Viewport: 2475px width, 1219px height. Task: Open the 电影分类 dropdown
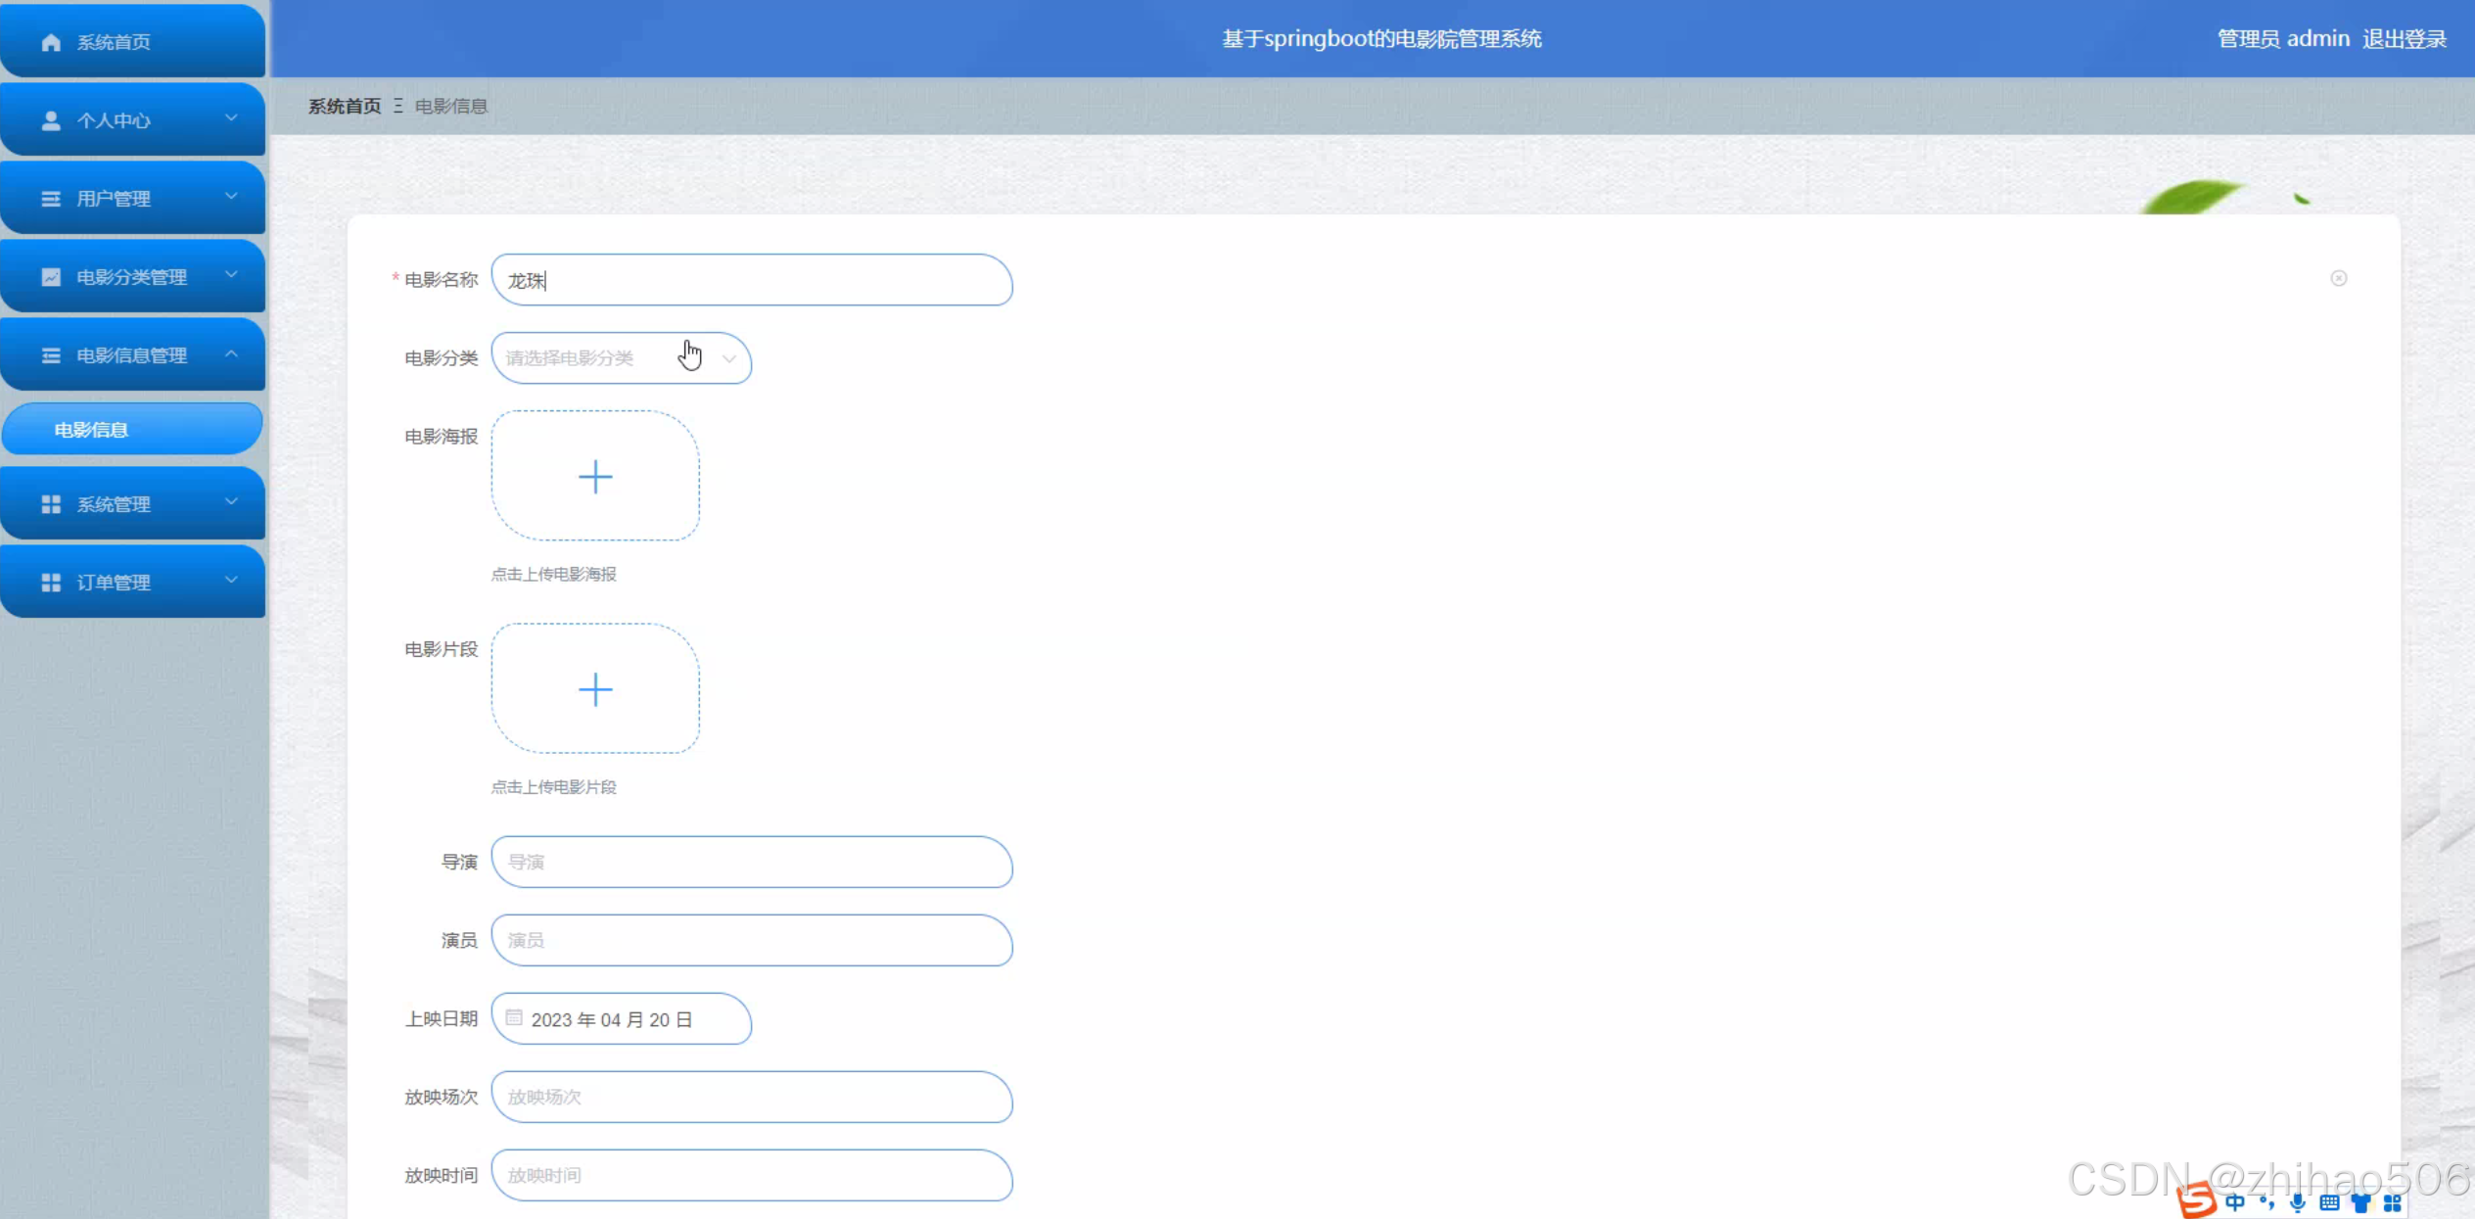tap(621, 358)
